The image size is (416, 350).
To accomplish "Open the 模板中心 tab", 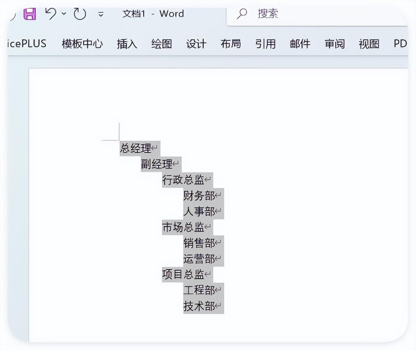I will [82, 44].
